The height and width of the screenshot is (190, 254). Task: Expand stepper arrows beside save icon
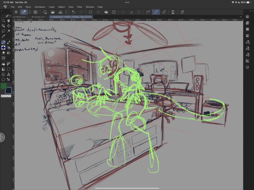point(66,12)
